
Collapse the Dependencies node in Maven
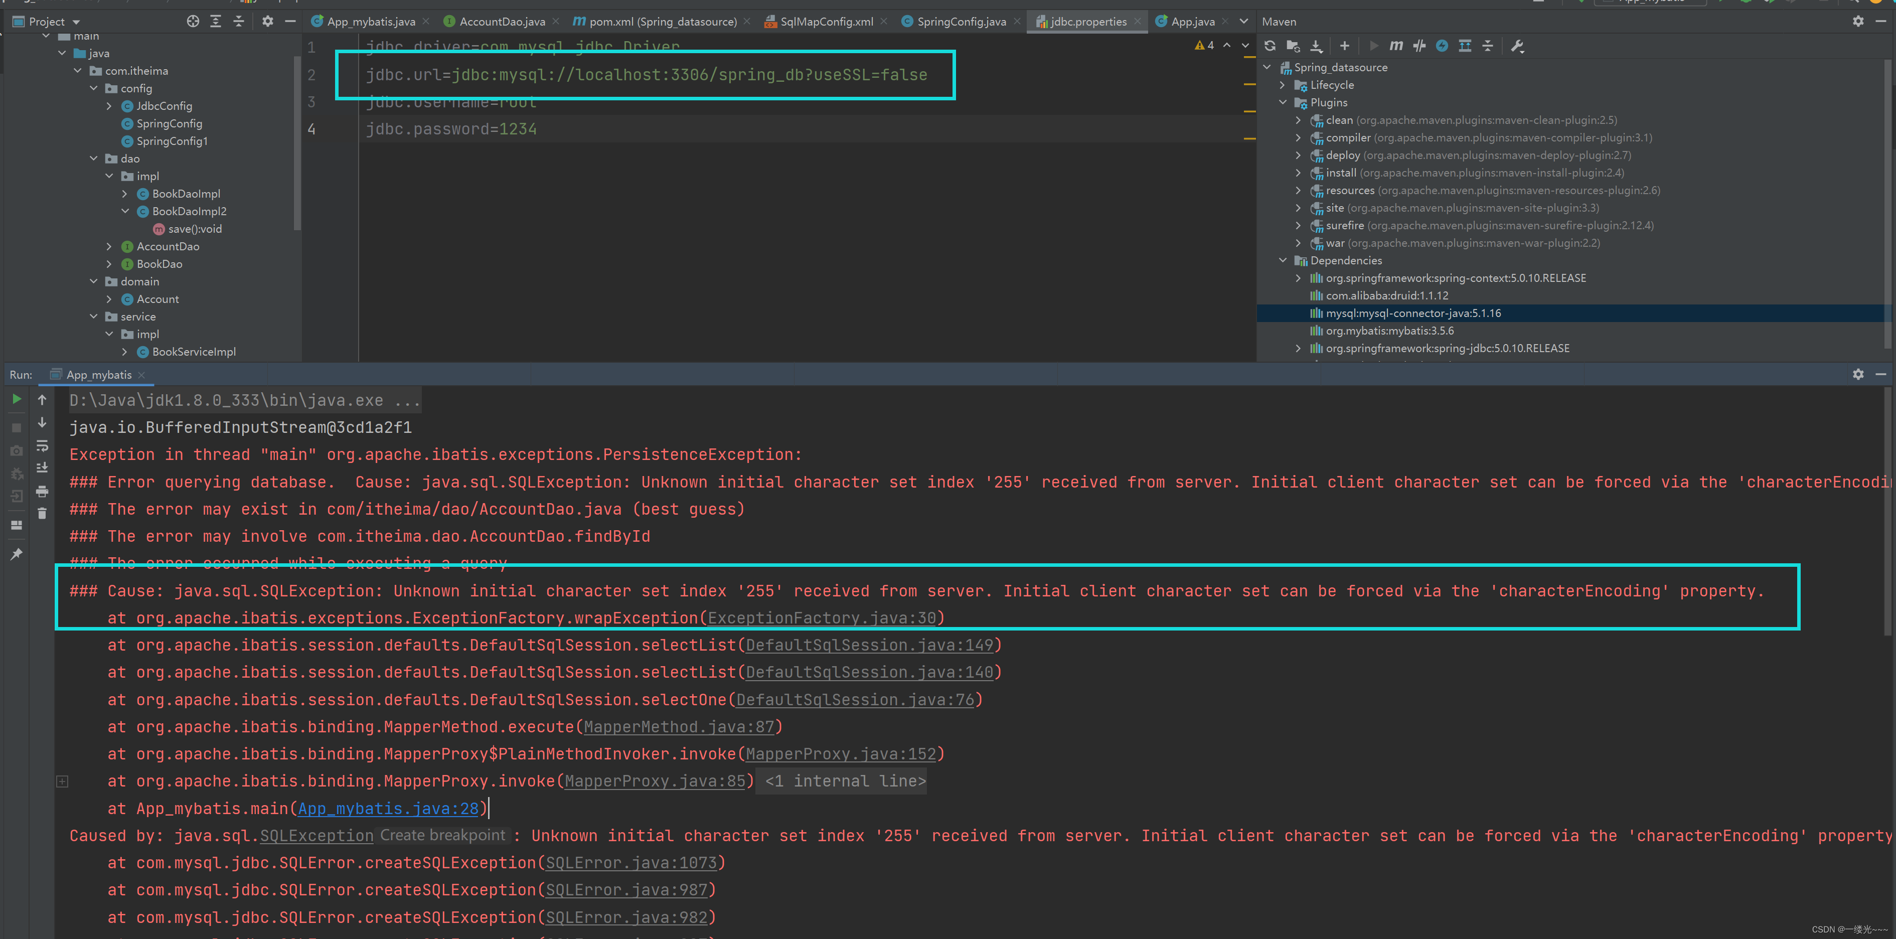tap(1283, 260)
